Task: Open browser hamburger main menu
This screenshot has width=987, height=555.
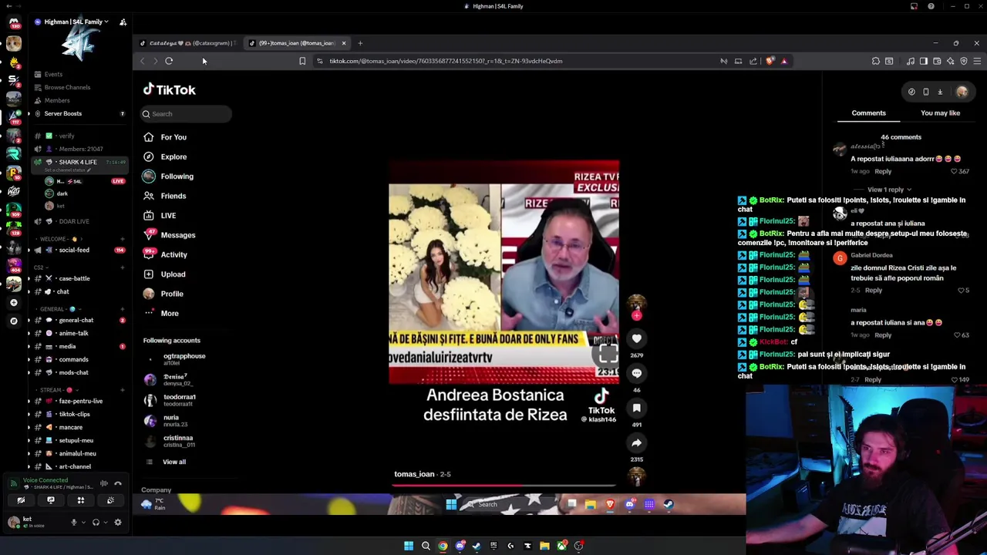Action: pos(977,61)
